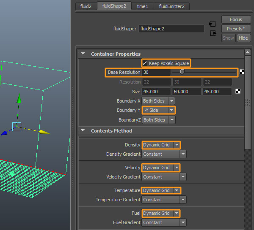
Task: Open the Fuel Gradient dropdown
Action: [164, 222]
